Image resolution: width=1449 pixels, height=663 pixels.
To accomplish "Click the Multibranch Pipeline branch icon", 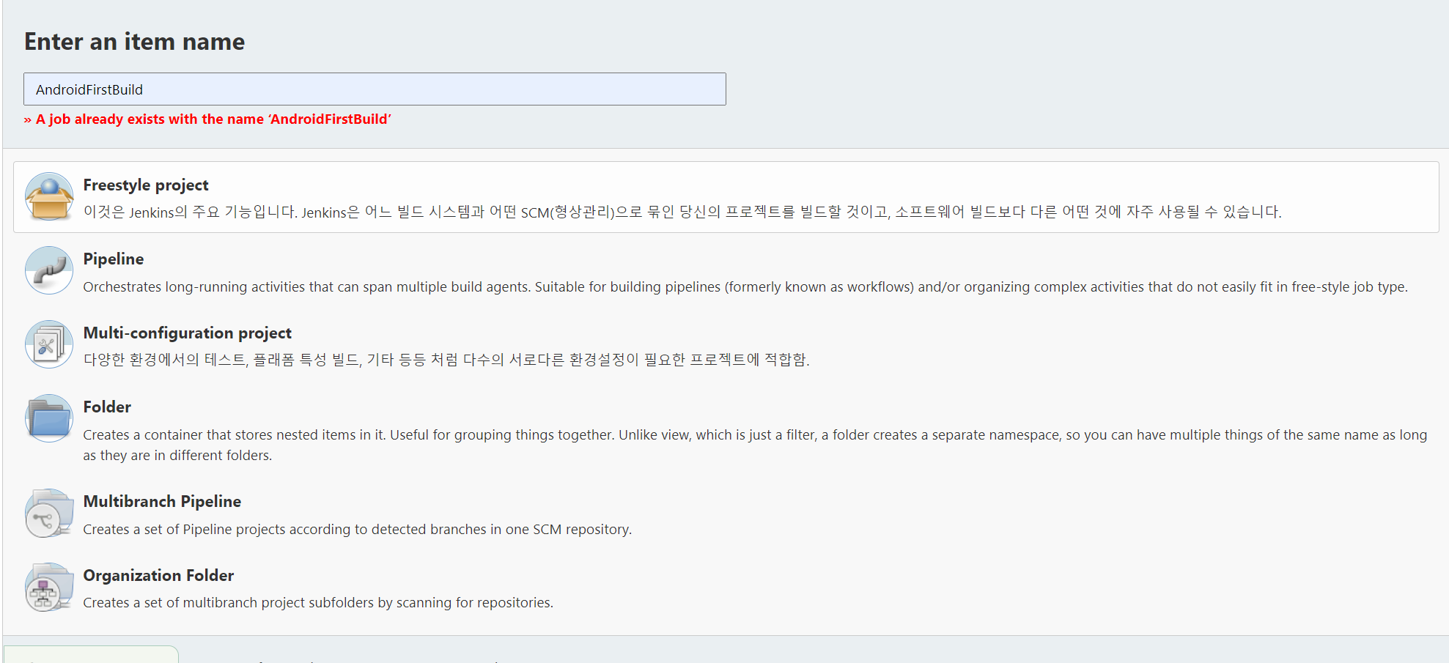I will (49, 513).
